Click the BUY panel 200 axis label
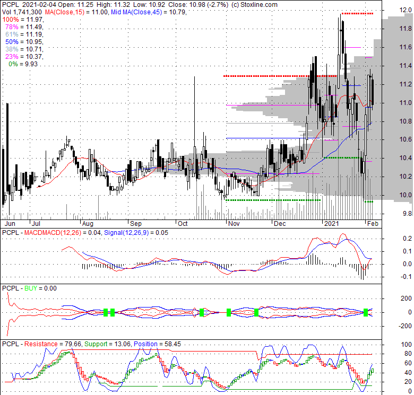 [407, 299]
